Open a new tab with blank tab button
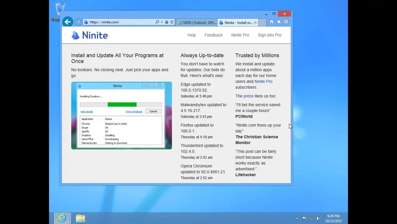Viewport: 397px width, 224px height. pos(262,22)
